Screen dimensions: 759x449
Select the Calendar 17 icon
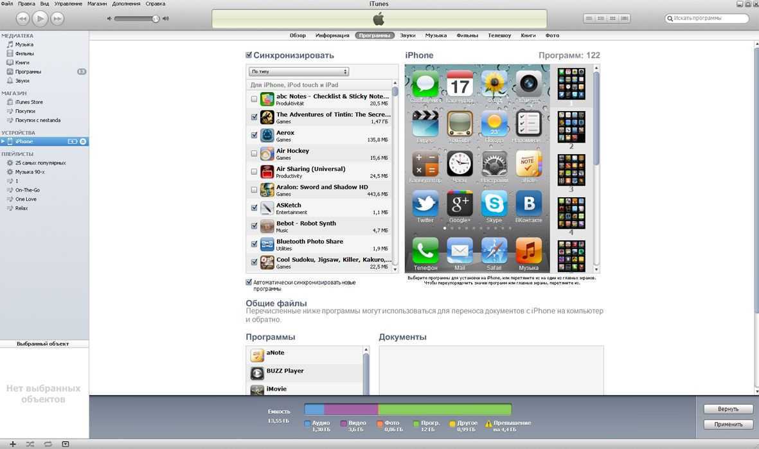[x=460, y=84]
